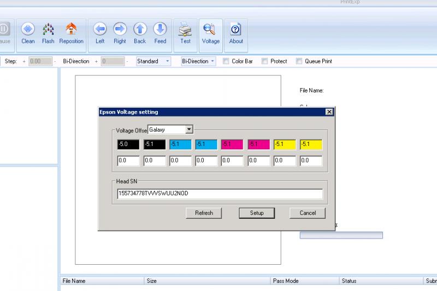This screenshot has height=291, width=437.
Task: Open the Bi-Direction print mode dropdown
Action: [x=198, y=61]
